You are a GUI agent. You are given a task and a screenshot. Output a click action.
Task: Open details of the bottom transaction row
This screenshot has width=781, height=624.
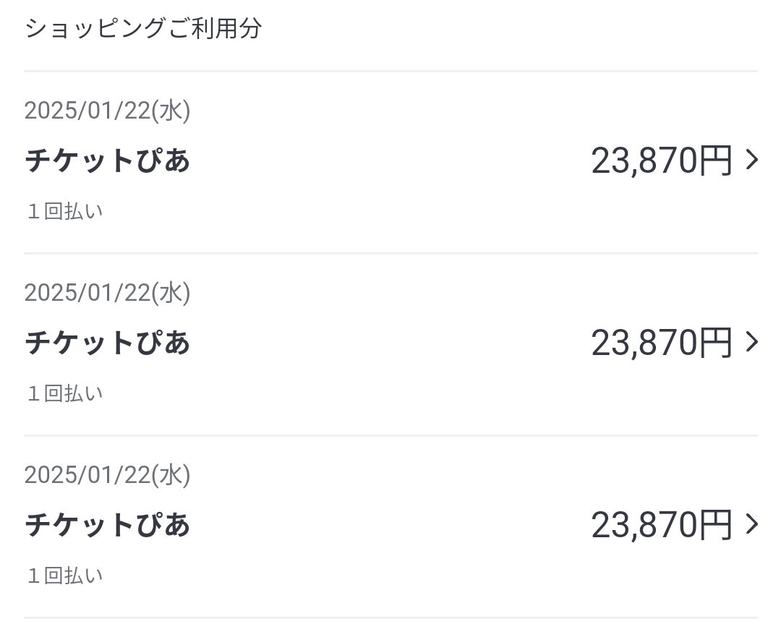coord(390,526)
